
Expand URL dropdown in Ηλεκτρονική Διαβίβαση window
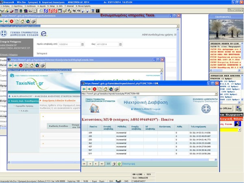click(x=216, y=94)
